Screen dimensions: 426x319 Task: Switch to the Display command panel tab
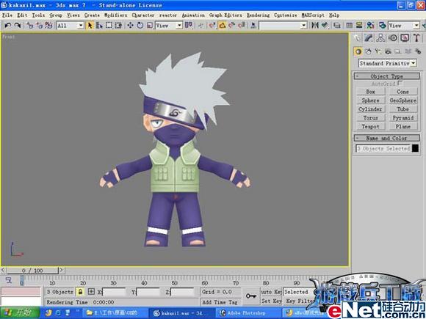point(405,37)
